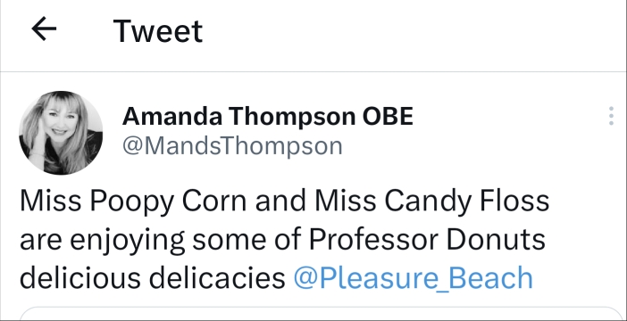Screen dimensions: 627x321
Task: Open the @MandsThompson handle
Action: [x=232, y=146]
